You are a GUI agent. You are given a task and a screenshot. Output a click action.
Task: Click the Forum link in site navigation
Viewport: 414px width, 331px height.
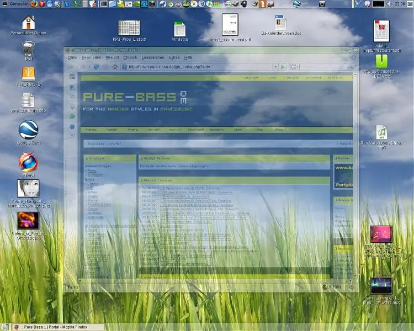pyautogui.click(x=112, y=130)
